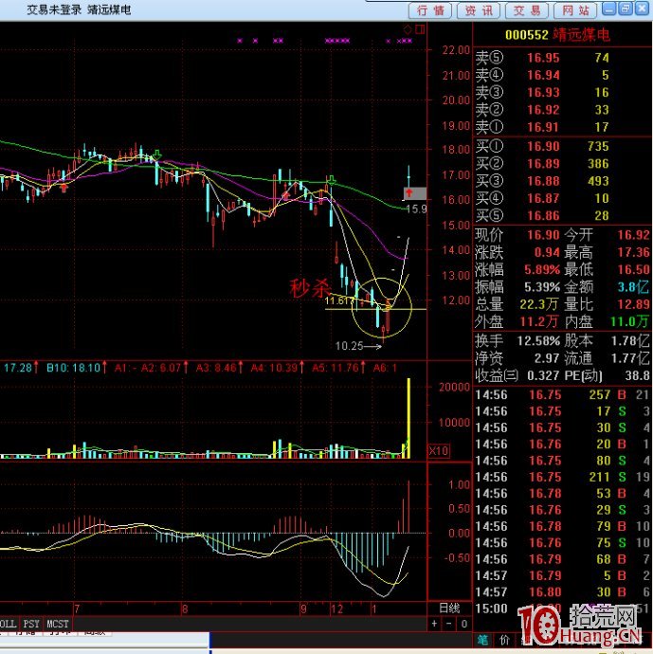Click the 现价 current price value 16.90
Image resolution: width=653 pixels, height=654 pixels.
[x=543, y=235]
